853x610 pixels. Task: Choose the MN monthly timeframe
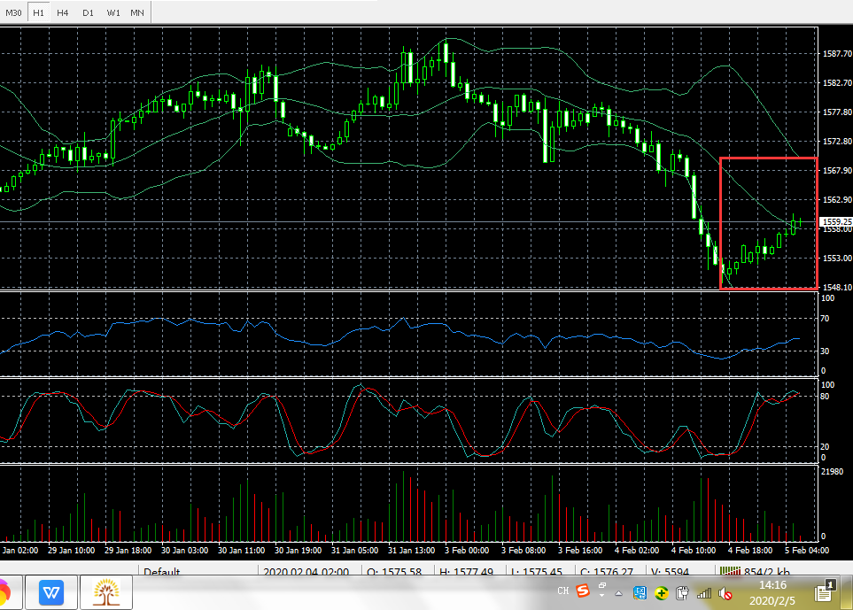click(137, 12)
